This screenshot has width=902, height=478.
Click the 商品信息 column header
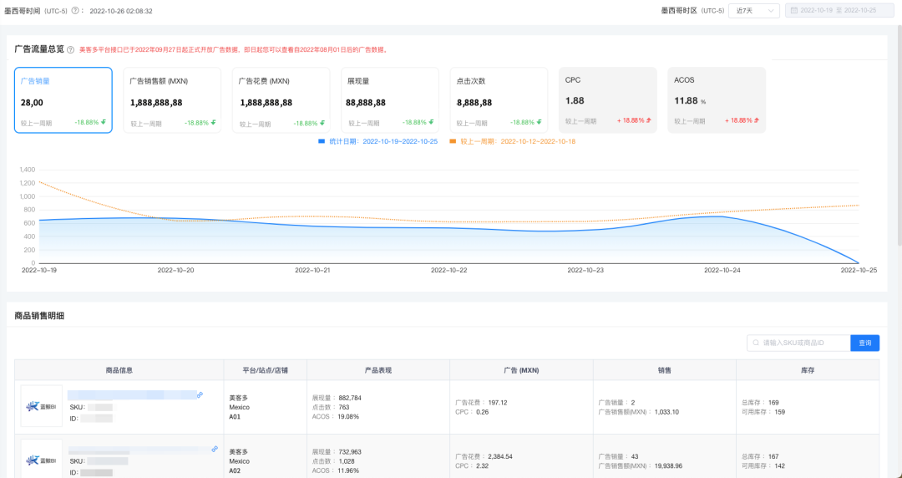pyautogui.click(x=119, y=370)
